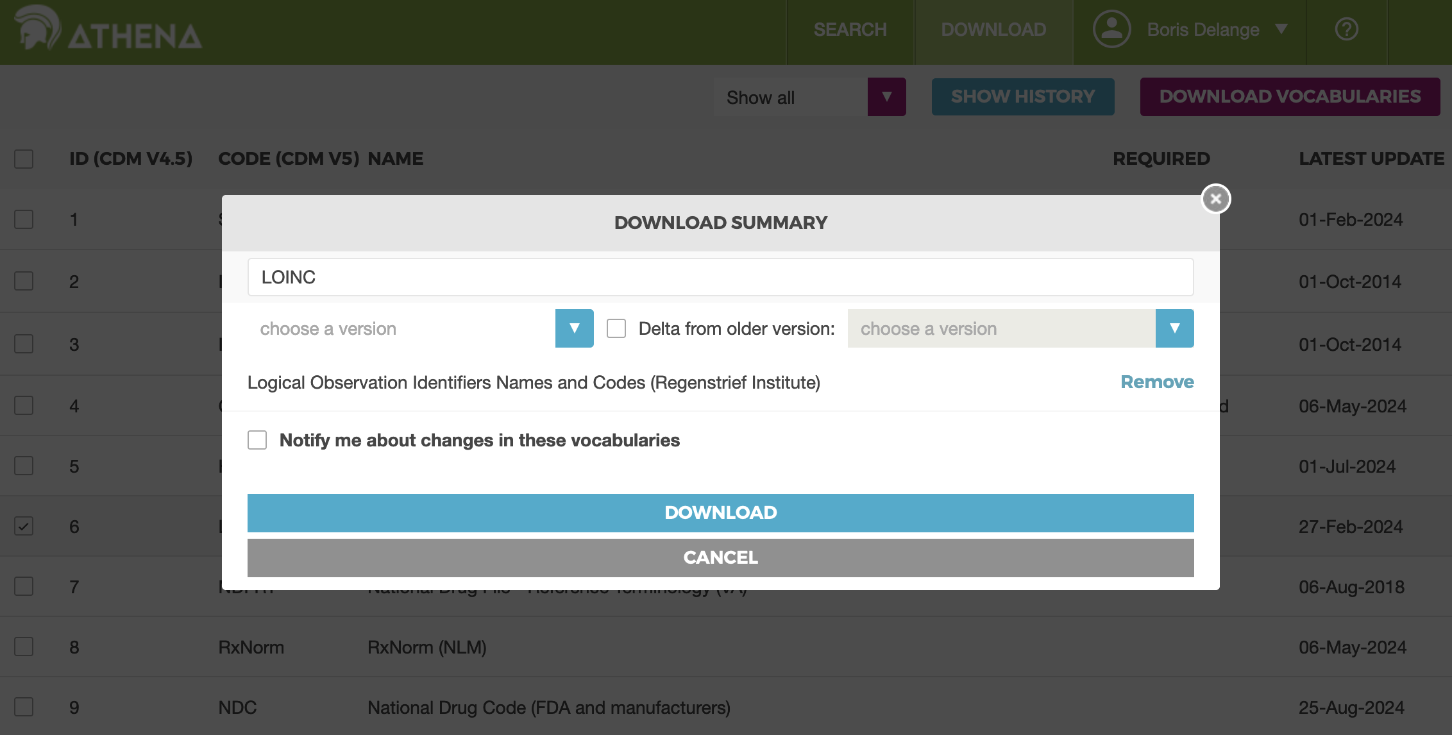Screen dimensions: 1452x735
Task: Check the RxNorm row checkbox
Action: [24, 646]
